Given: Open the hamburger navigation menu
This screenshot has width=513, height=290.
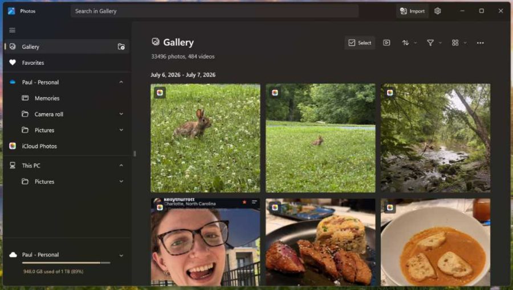Looking at the screenshot, I should (12, 30).
